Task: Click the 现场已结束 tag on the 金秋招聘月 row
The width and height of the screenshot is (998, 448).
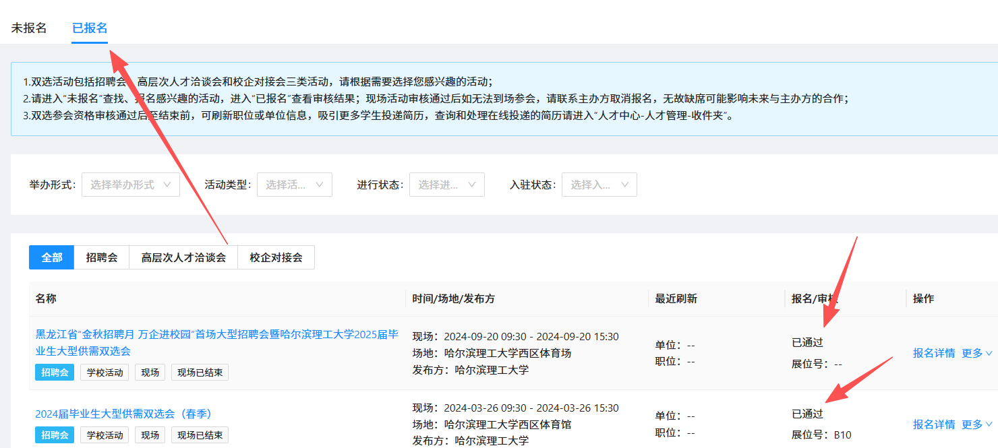Action: pos(200,372)
